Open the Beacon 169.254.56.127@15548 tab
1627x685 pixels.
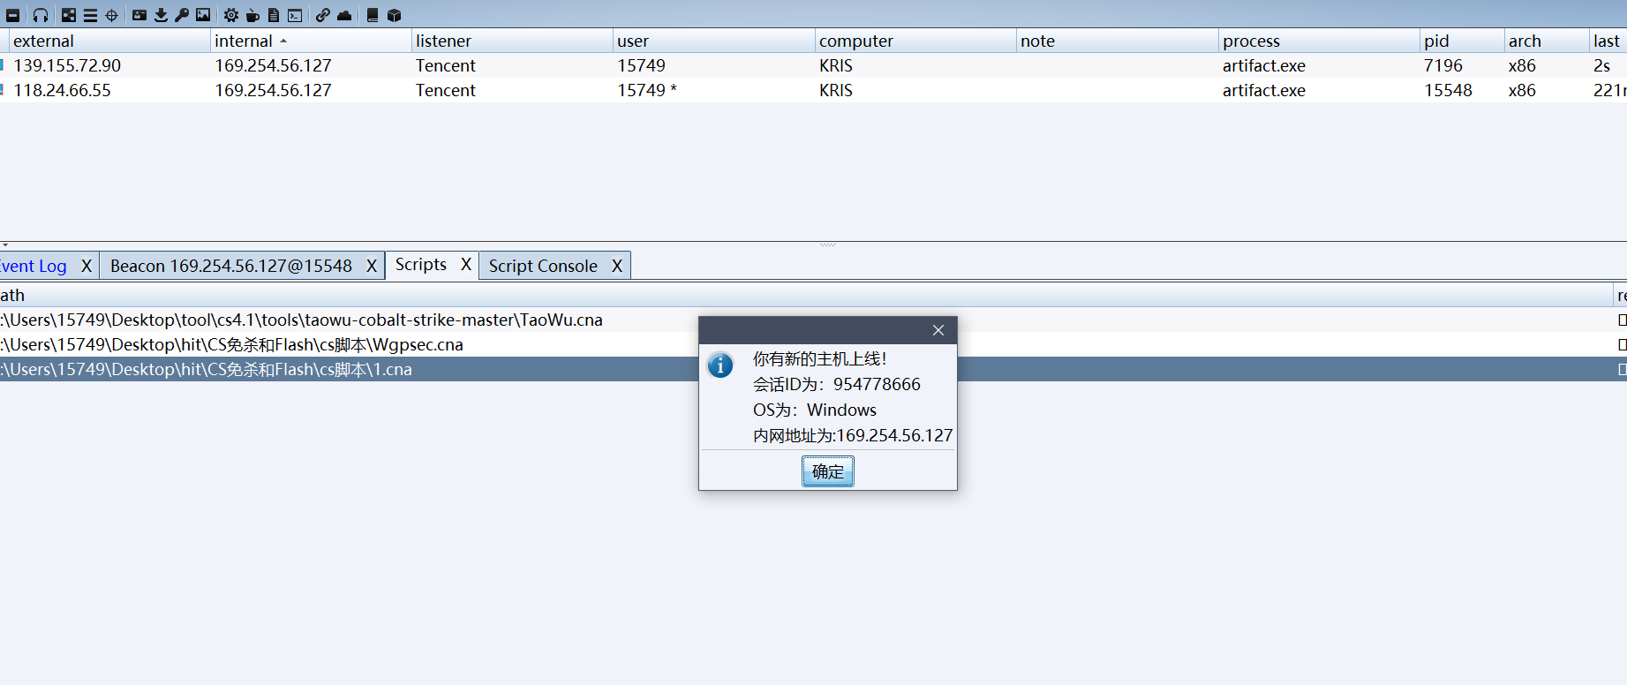click(x=231, y=266)
